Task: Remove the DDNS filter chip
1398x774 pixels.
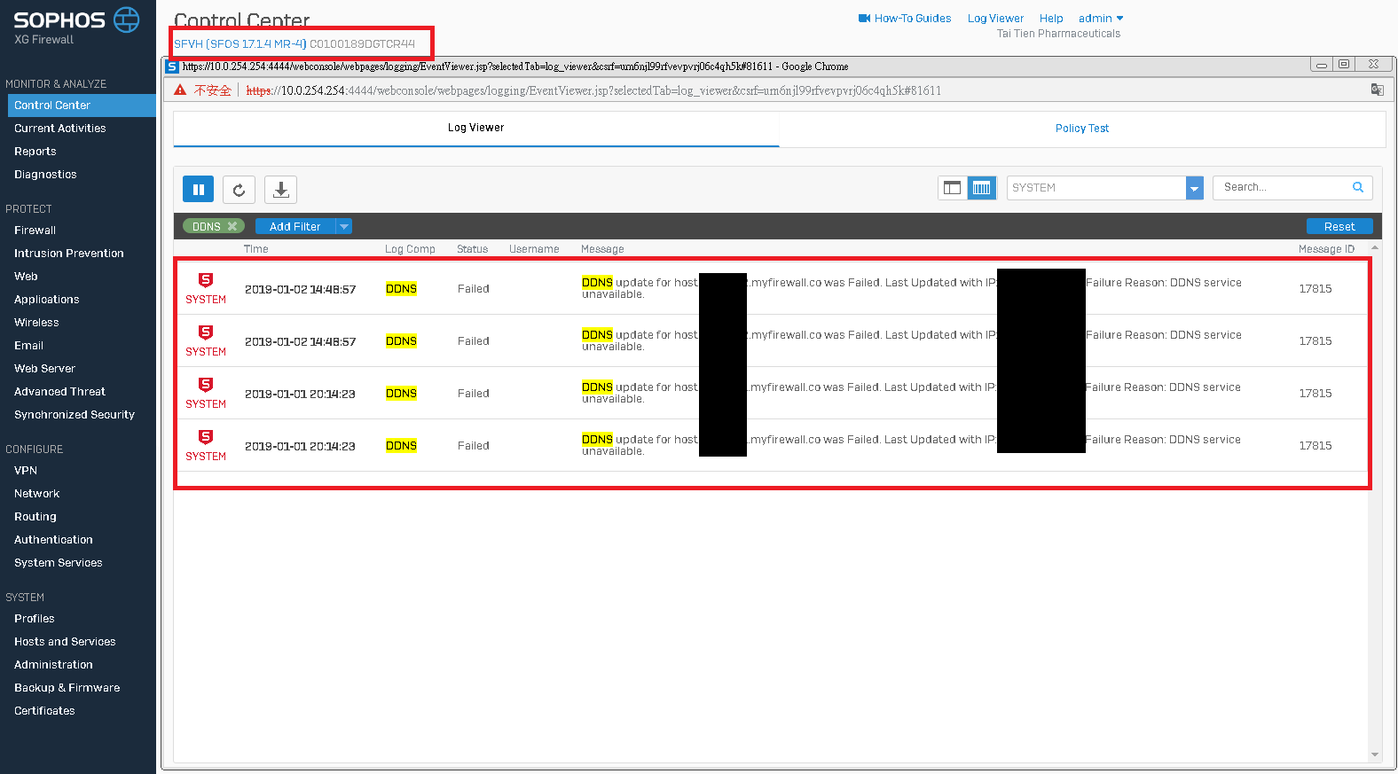Action: (x=232, y=226)
